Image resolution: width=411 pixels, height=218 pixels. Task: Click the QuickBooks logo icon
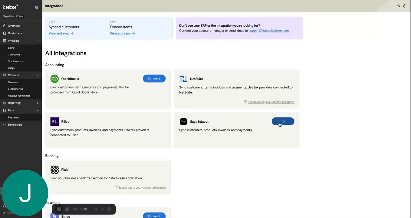54,79
